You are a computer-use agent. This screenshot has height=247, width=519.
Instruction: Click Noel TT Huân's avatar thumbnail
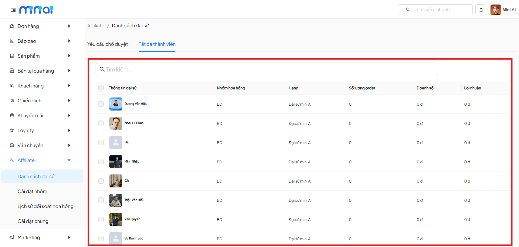click(116, 123)
